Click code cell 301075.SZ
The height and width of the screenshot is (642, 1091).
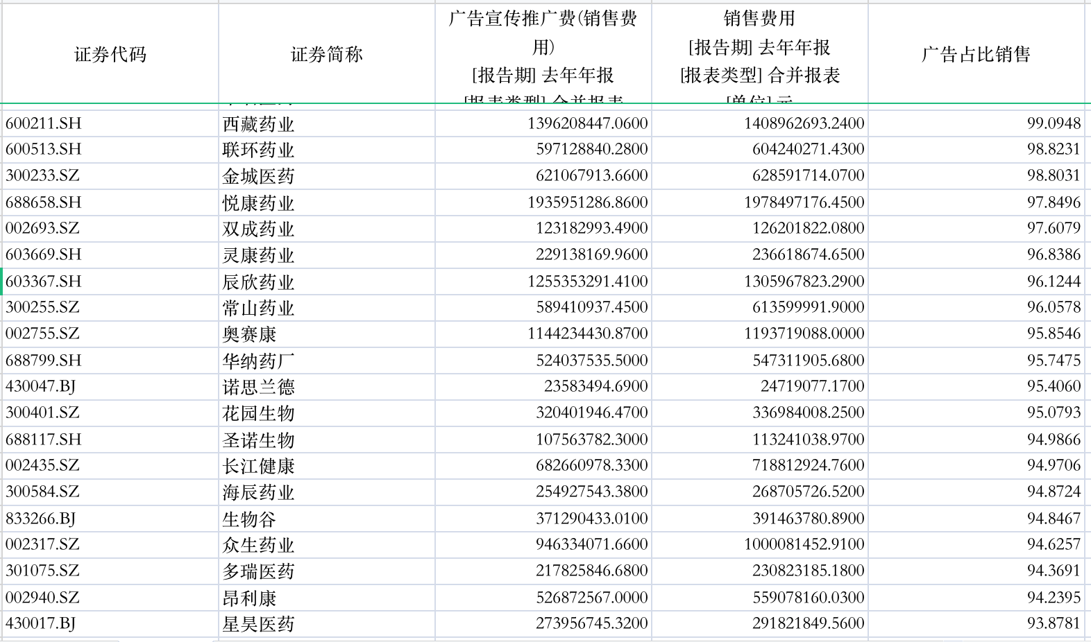click(x=110, y=571)
